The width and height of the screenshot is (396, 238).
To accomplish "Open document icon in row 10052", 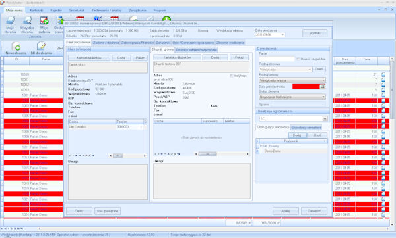I will tap(383, 85).
